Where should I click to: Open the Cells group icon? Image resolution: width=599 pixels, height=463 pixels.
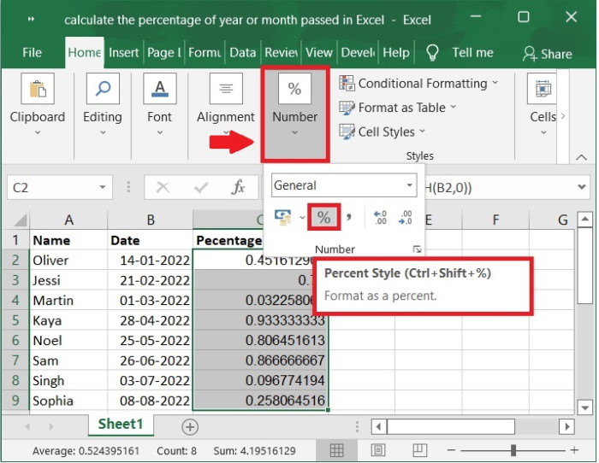543,89
